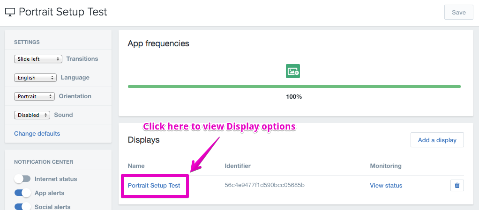Open the Portrait Setup Test display link
The height and width of the screenshot is (210, 479).
point(154,185)
